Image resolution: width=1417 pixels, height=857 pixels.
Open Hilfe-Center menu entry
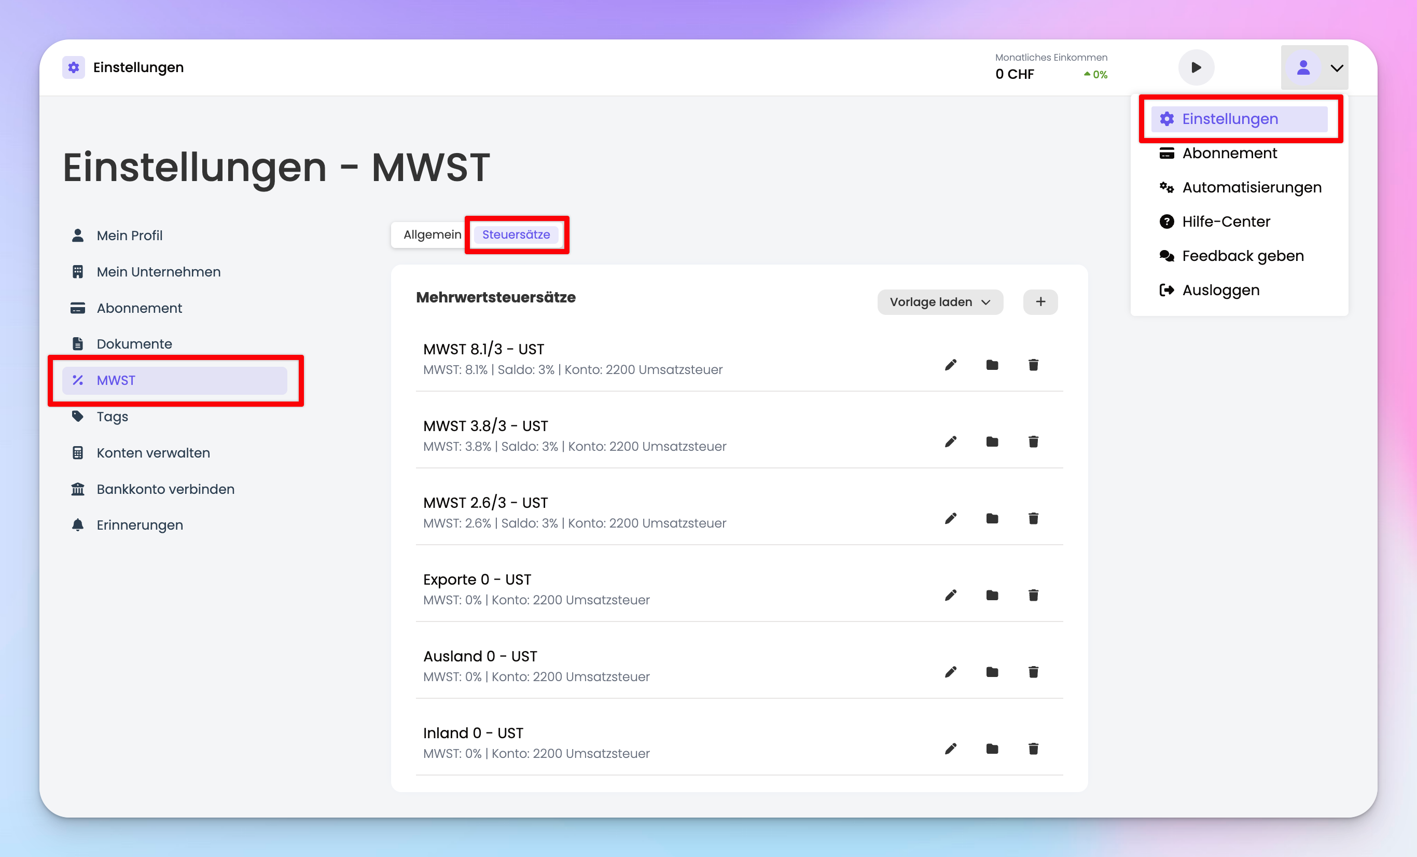point(1226,222)
